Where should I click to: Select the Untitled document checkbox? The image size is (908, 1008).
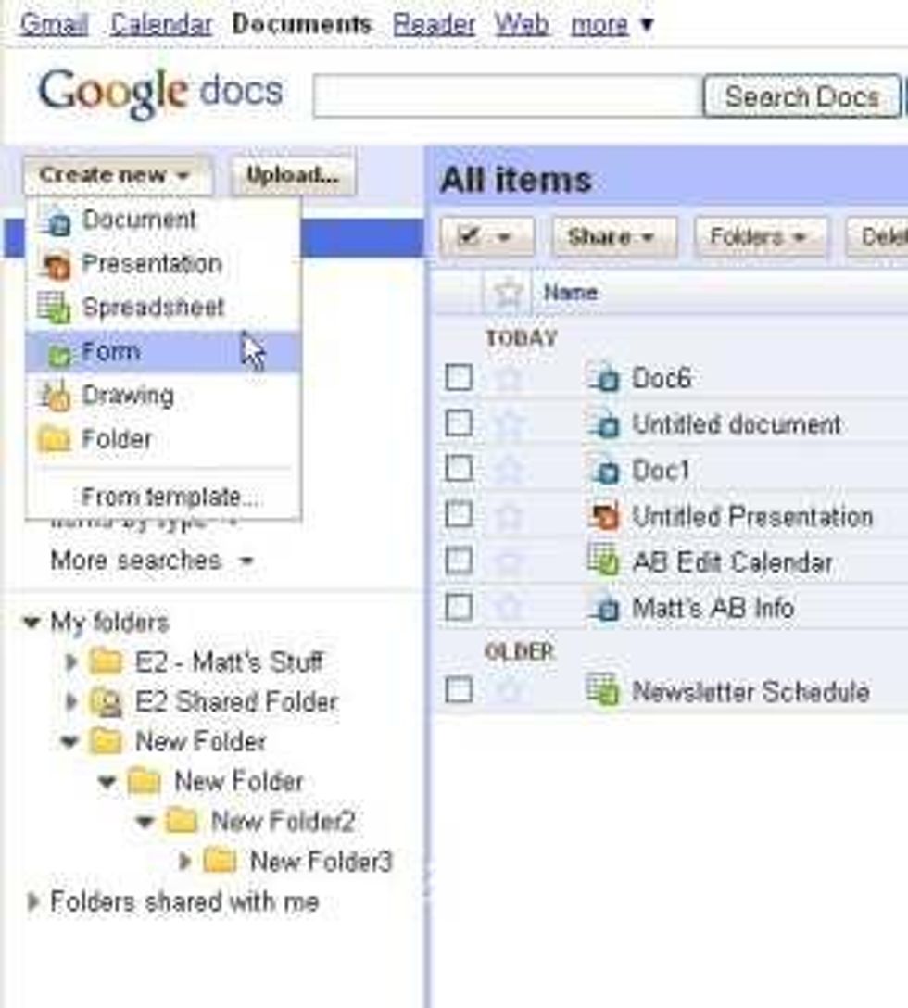tap(459, 424)
